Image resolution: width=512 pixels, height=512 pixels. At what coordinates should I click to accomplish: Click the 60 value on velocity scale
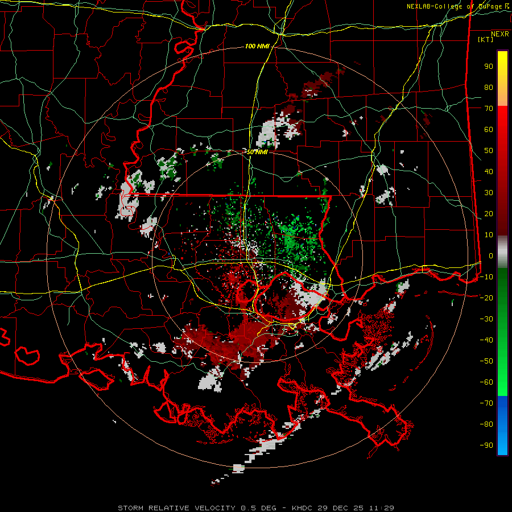[489, 129]
